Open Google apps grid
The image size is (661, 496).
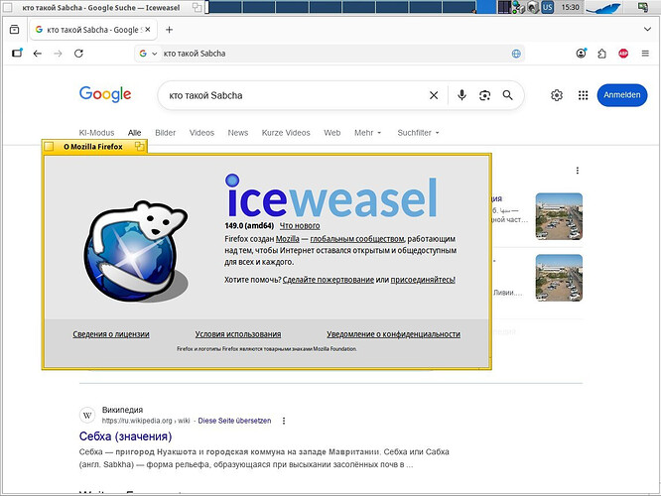pos(583,95)
